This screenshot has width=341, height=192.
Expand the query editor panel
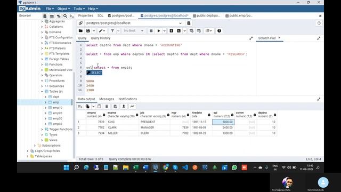pos(251,38)
